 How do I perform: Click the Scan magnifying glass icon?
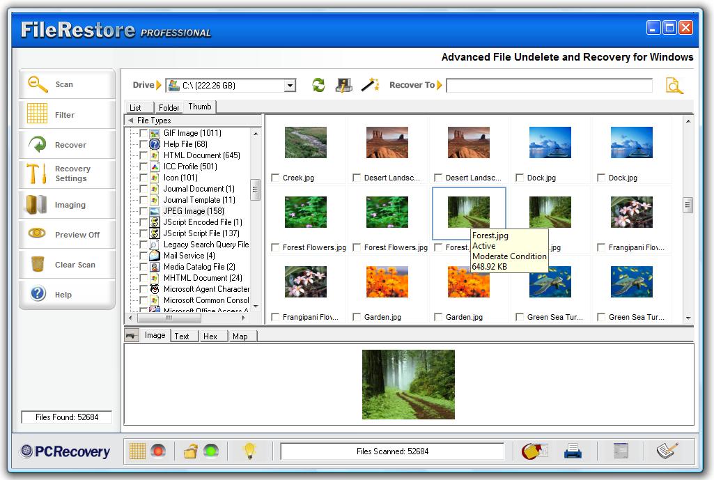click(38, 84)
